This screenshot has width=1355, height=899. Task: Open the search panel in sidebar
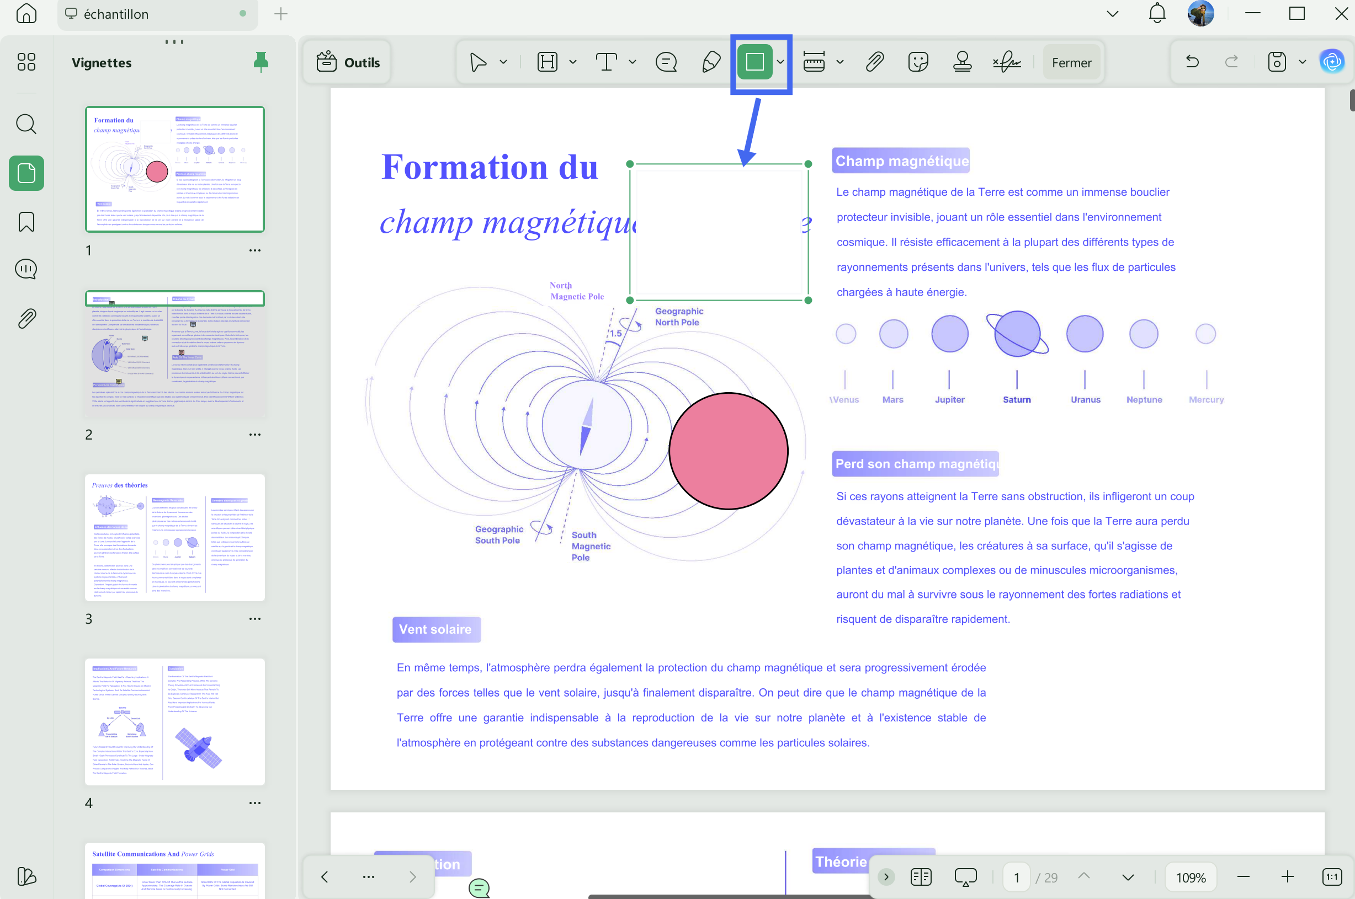point(26,124)
